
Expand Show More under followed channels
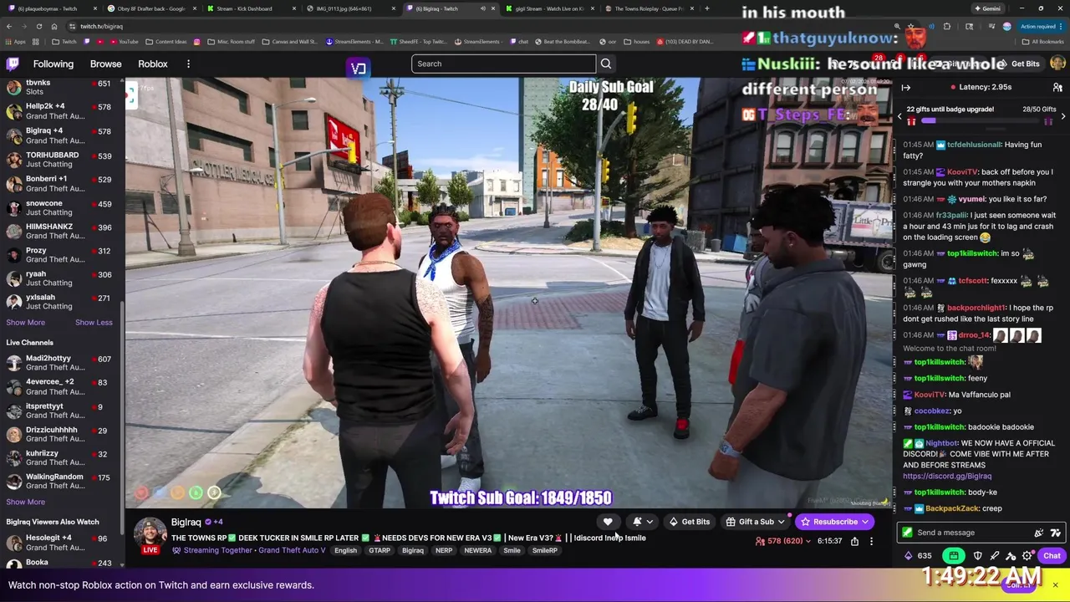(26, 323)
